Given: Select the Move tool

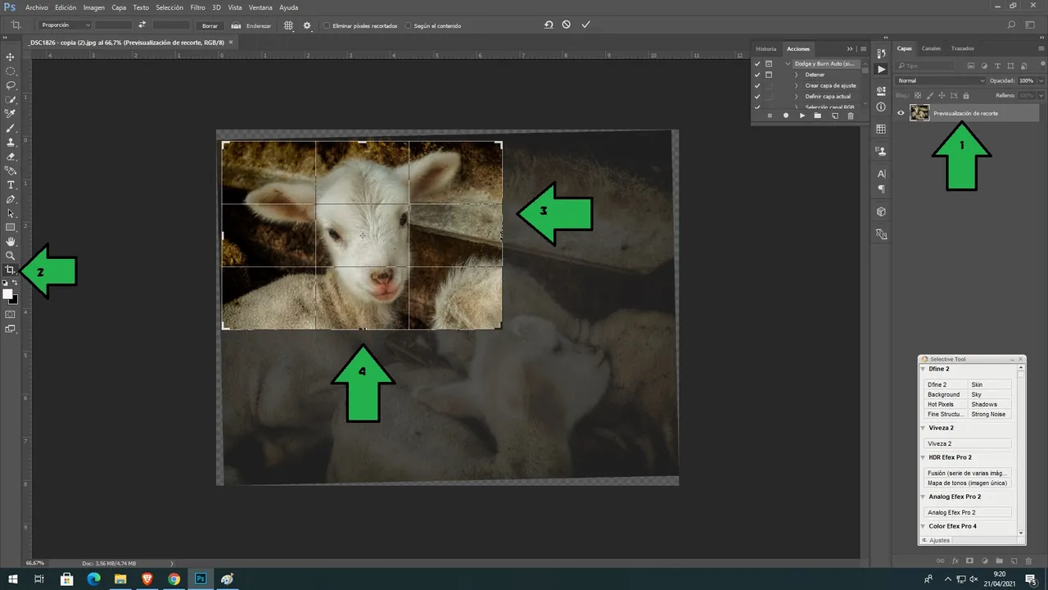Looking at the screenshot, I should tap(11, 57).
